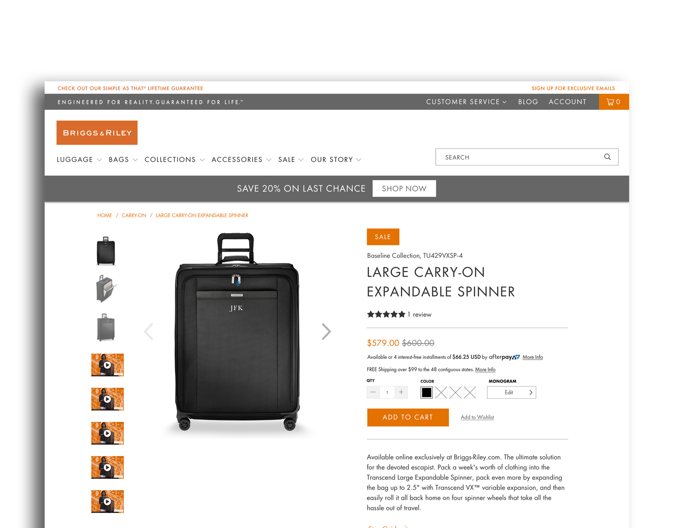Click the Briggs & Riley logo
675x528 pixels.
pos(97,133)
